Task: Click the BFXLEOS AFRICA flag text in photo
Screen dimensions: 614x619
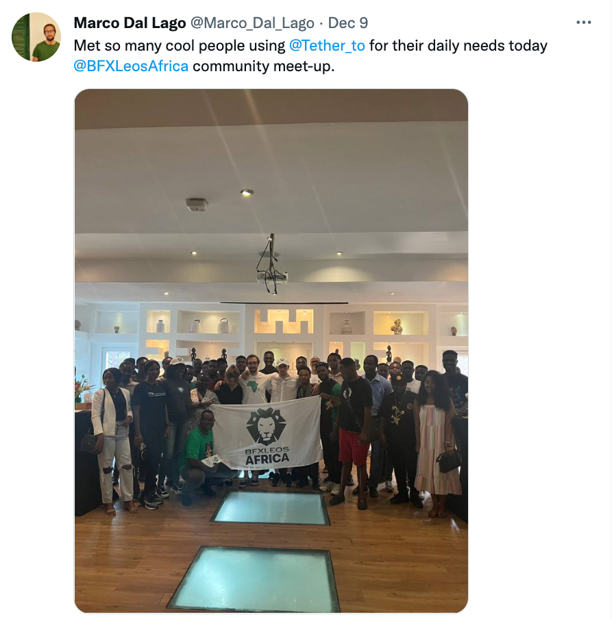Action: point(267,455)
